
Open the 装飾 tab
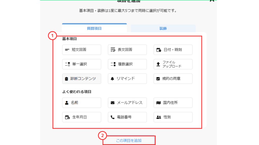tap(163, 28)
